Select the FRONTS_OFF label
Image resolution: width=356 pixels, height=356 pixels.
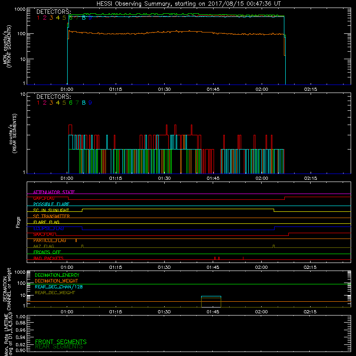tap(47, 252)
